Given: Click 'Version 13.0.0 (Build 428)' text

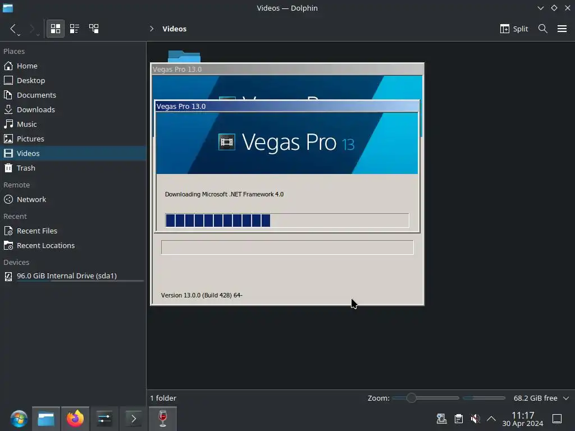Looking at the screenshot, I should point(197,295).
